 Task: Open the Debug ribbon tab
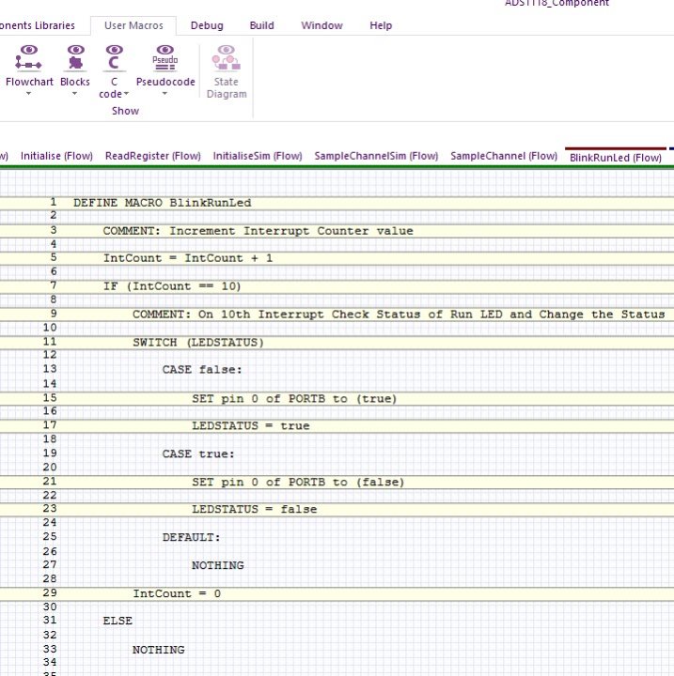coord(207,25)
